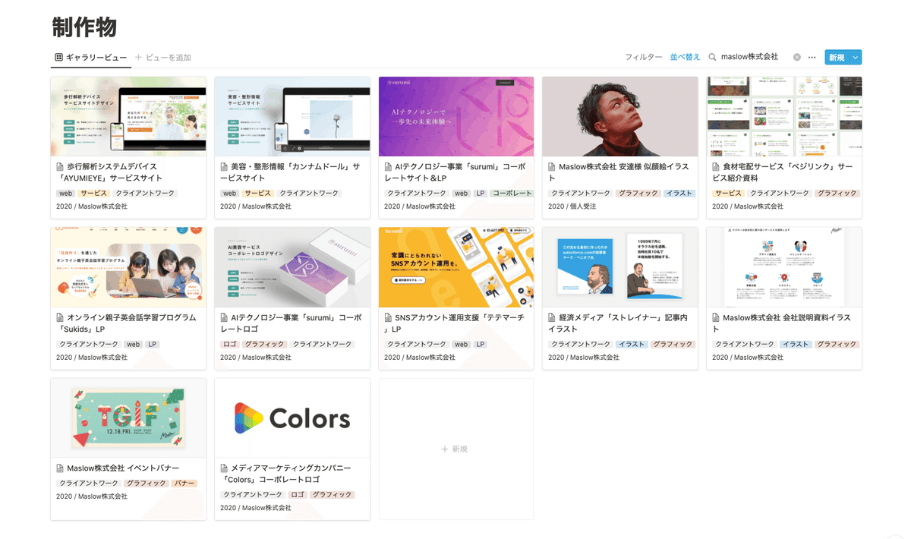
Task: Click the web tag on テテマーチ card
Action: 461,345
